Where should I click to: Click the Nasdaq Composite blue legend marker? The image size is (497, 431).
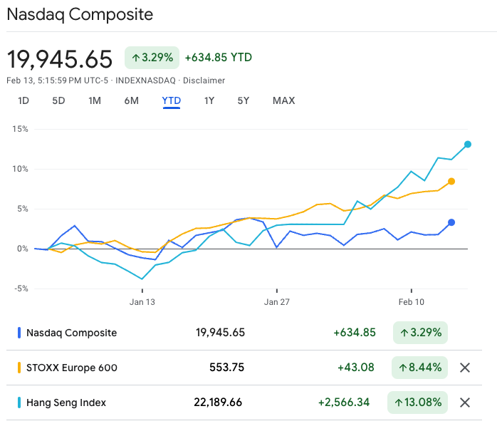pyautogui.click(x=19, y=333)
